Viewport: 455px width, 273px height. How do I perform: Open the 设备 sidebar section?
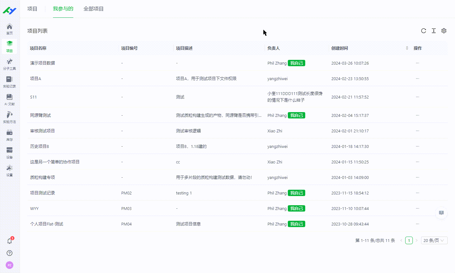click(x=9, y=152)
